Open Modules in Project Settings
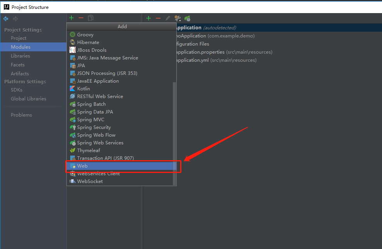The image size is (382, 249). 33,47
